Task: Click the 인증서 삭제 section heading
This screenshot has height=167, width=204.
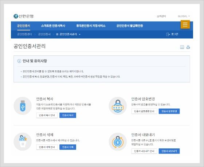Action: coord(44,135)
